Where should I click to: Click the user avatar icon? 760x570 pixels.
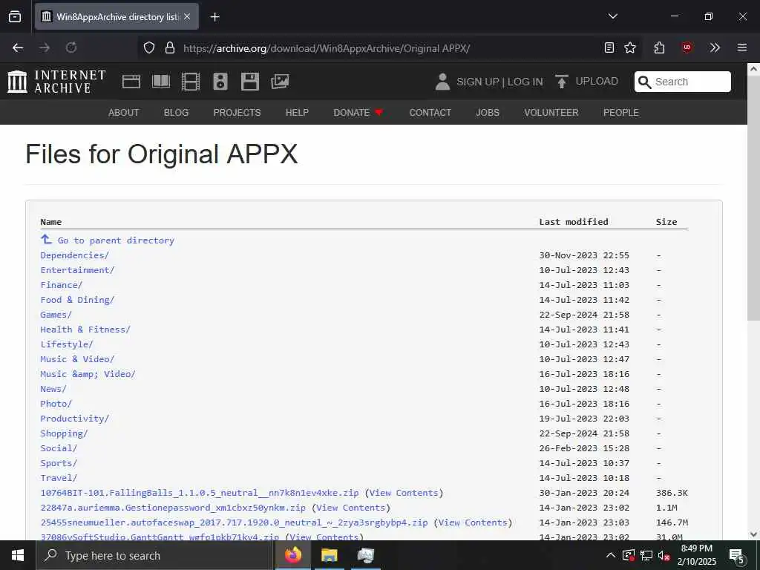tap(442, 82)
